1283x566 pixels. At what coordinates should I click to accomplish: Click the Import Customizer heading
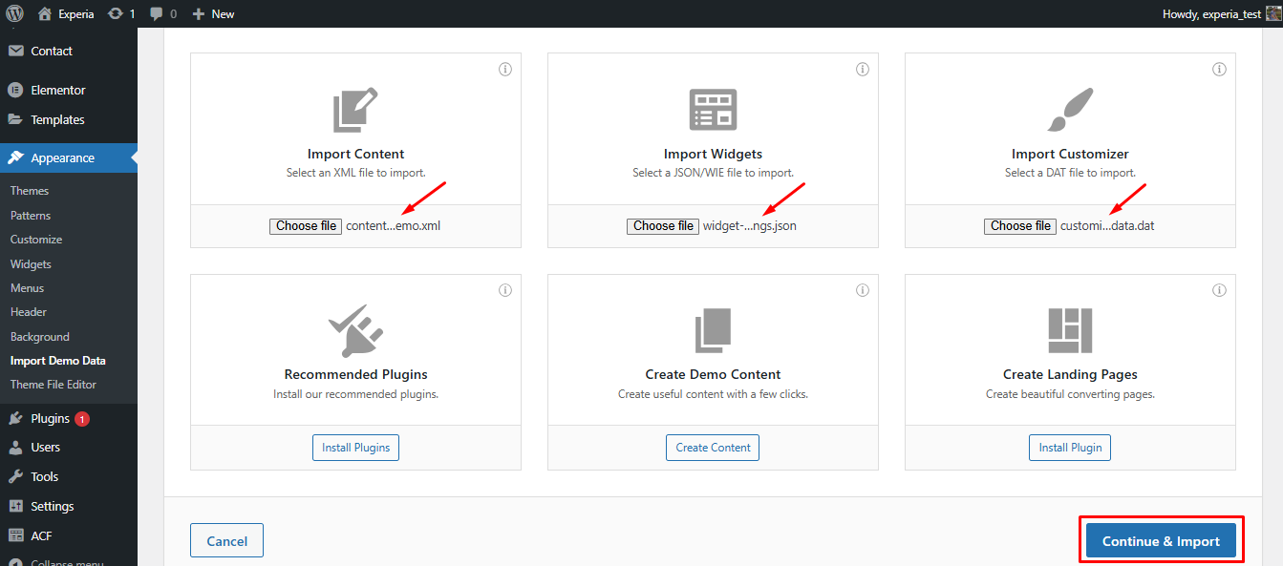1070,154
